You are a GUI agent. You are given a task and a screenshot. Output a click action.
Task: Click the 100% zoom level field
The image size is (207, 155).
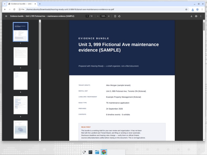pyautogui.click(x=103, y=16)
